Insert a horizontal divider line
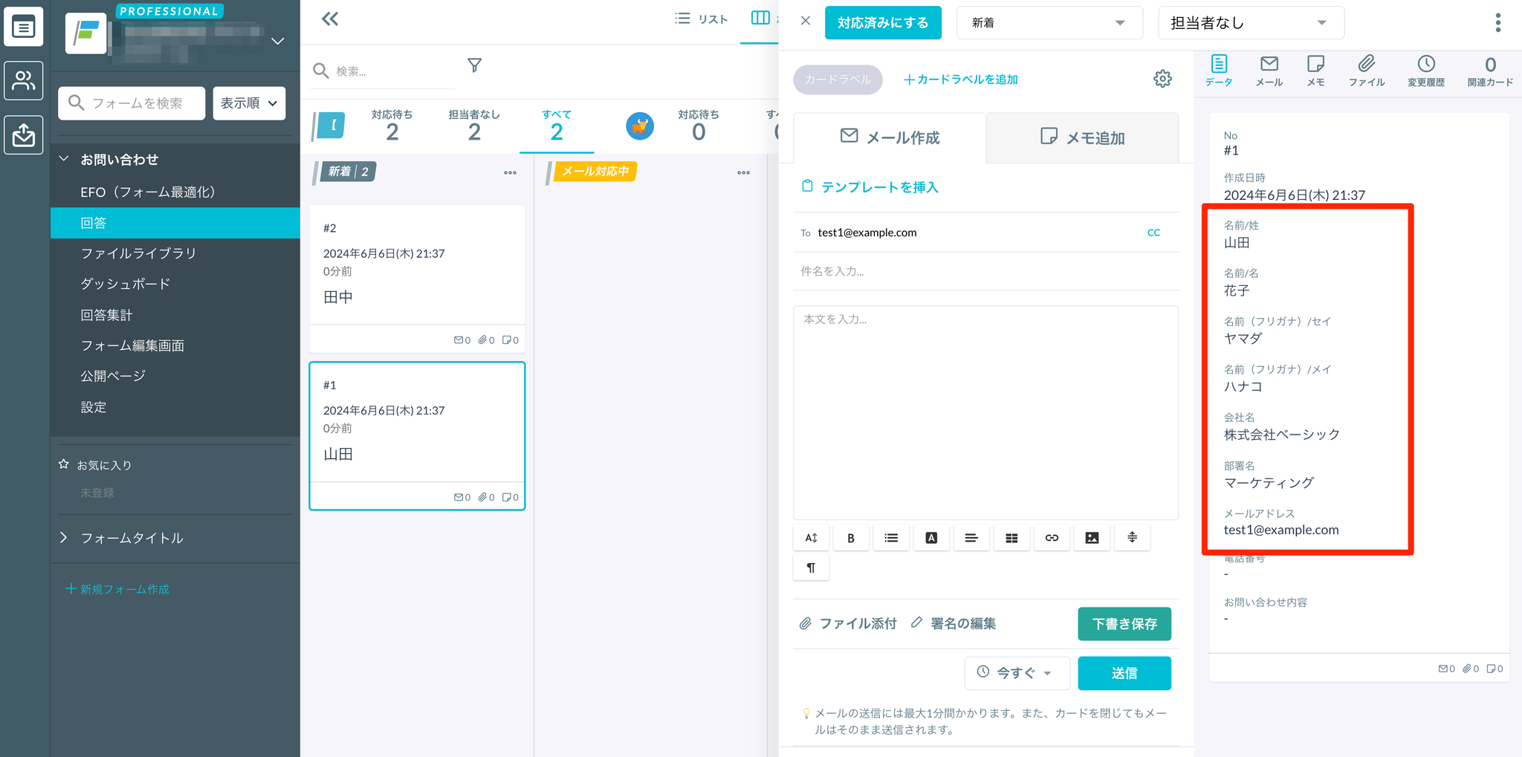 point(1132,538)
